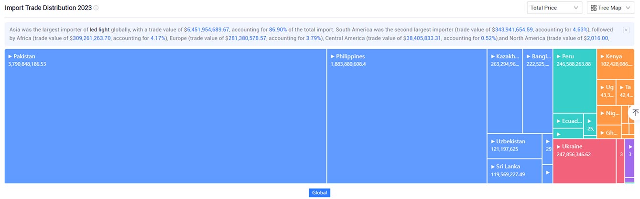Click the Nigeria tile
Viewport: 640px width, 199px height.
coord(608,113)
